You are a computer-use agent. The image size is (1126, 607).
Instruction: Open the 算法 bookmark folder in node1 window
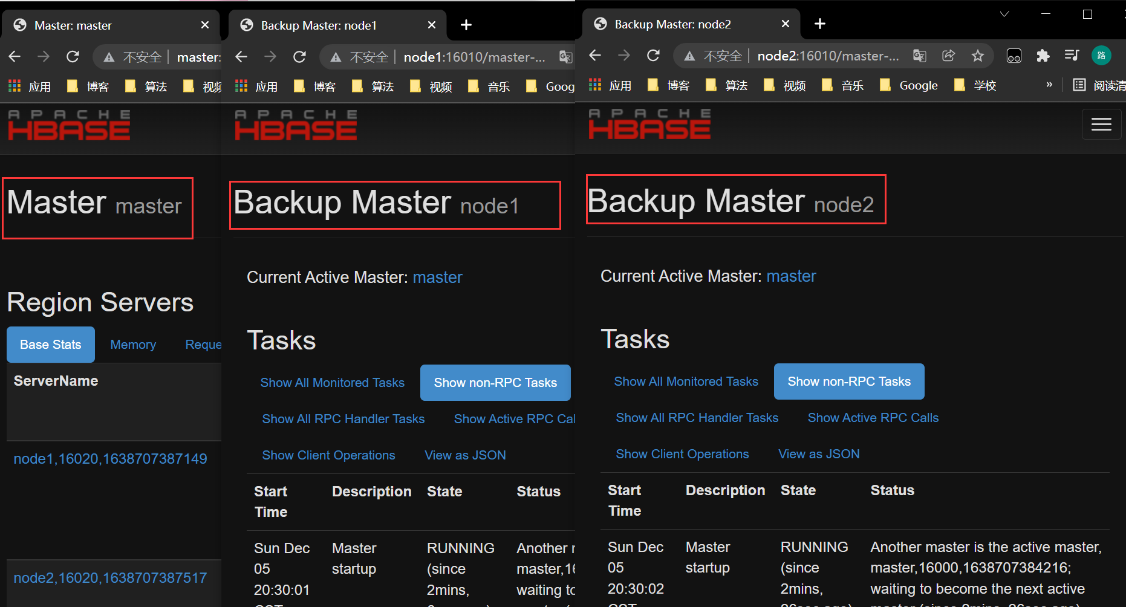coord(373,86)
